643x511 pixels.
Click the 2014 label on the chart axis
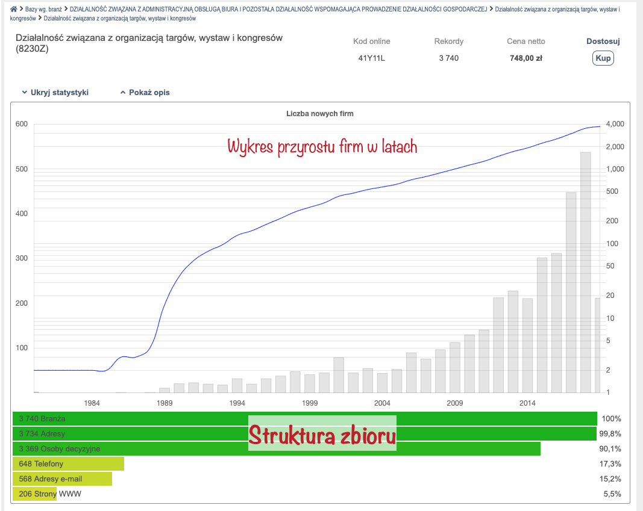click(527, 403)
